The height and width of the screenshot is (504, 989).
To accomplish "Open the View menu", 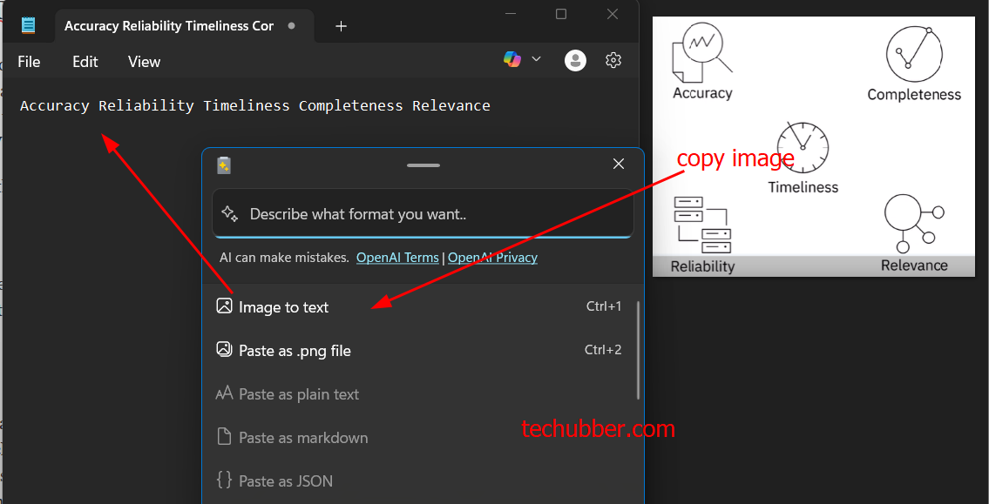I will (145, 62).
